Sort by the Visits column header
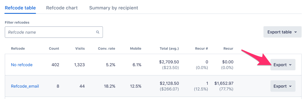 (80, 49)
